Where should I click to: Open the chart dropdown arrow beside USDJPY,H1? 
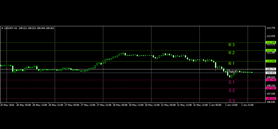[x=2, y=28]
